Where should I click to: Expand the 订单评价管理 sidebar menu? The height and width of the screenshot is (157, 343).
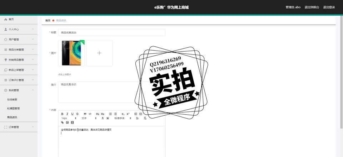click(x=19, y=80)
